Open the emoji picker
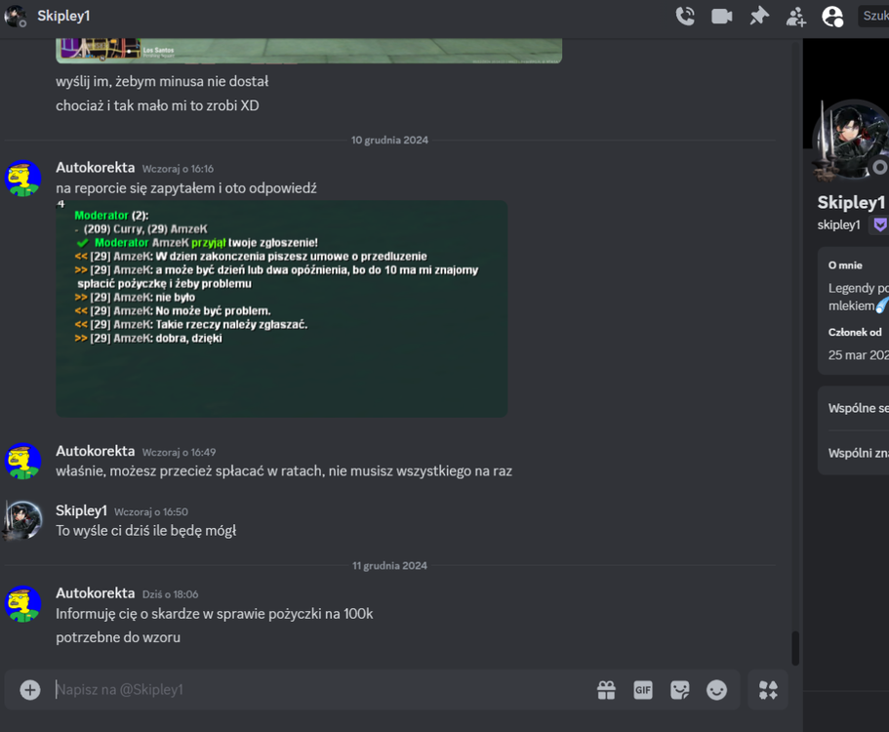This screenshot has width=889, height=732. click(x=716, y=690)
